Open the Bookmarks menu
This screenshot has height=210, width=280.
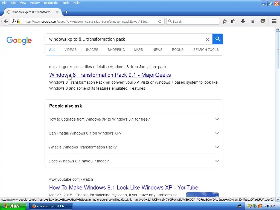51,3
